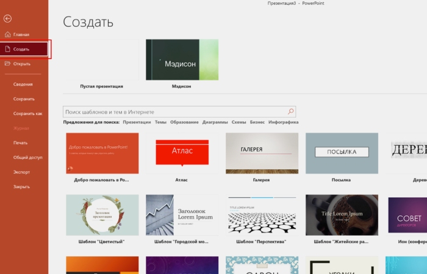Select the Добро пожаловать в PowerPoint template
427x274 pixels.
tap(102, 153)
